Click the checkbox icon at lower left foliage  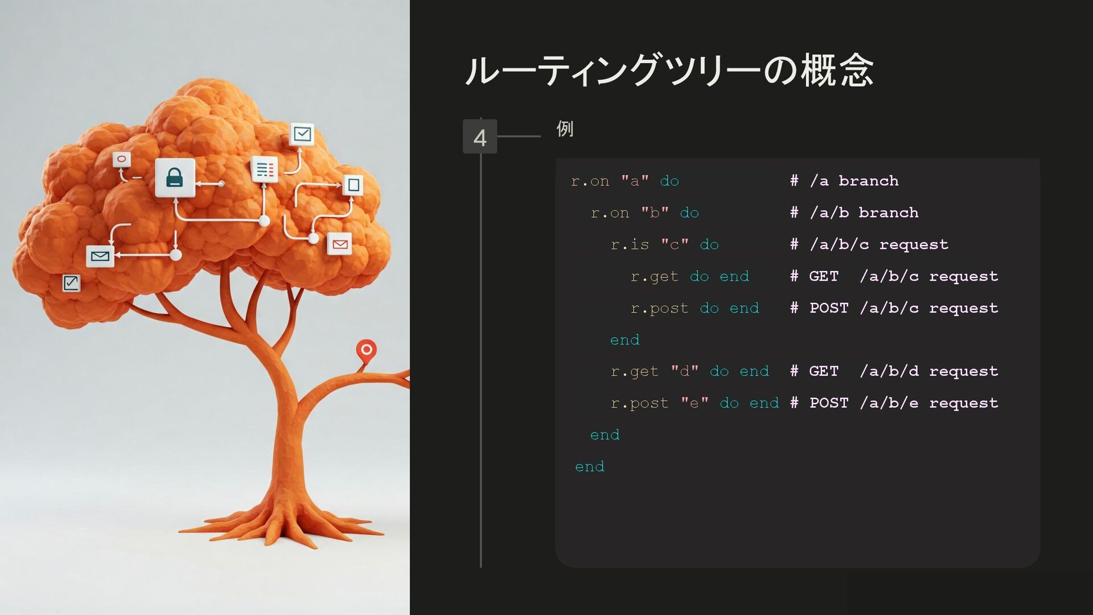pos(71,282)
